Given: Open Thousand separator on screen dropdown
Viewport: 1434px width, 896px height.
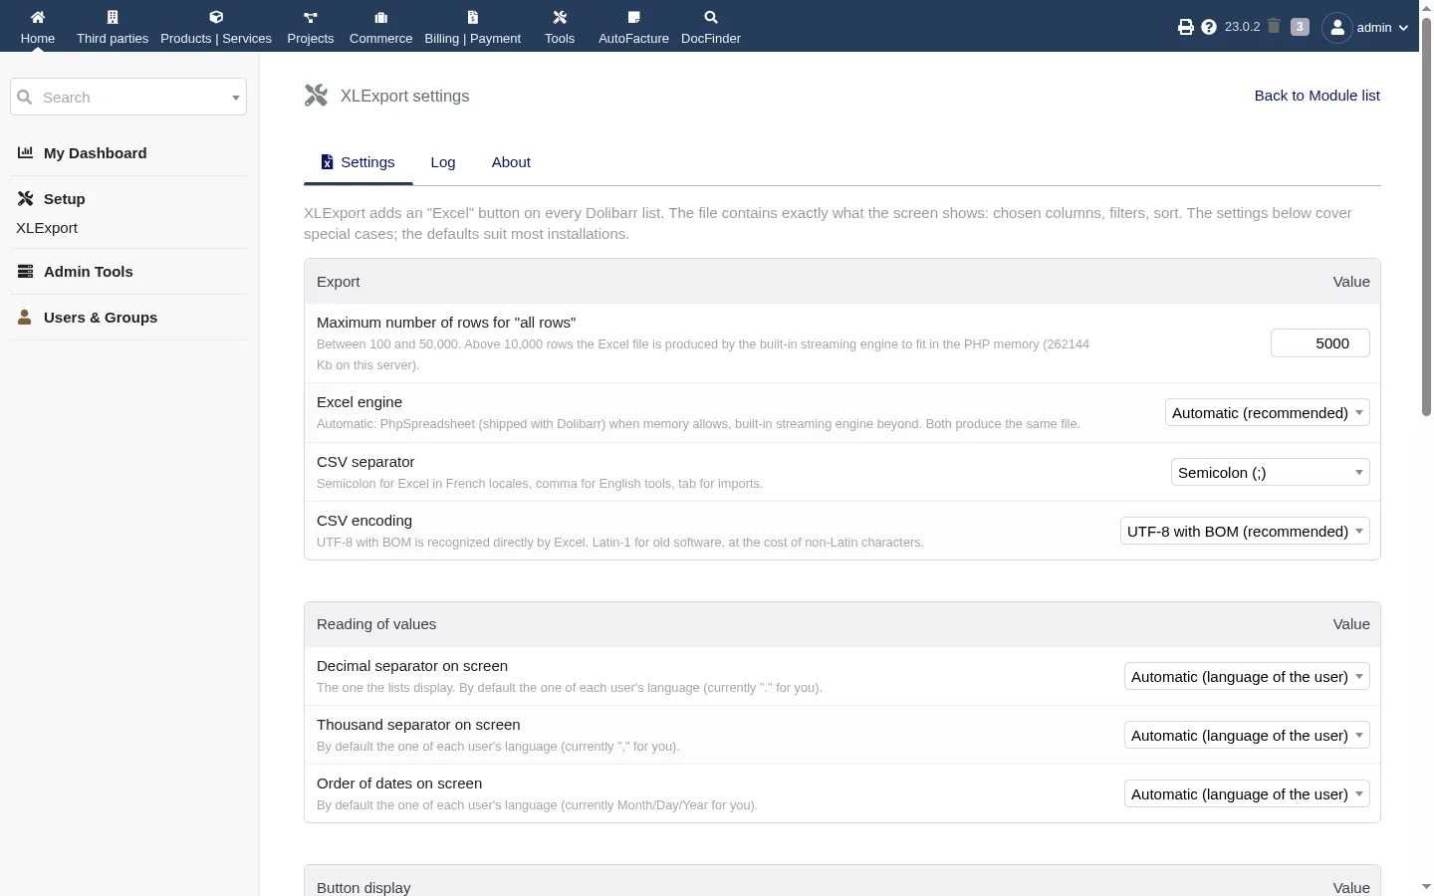Looking at the screenshot, I should (1247, 736).
